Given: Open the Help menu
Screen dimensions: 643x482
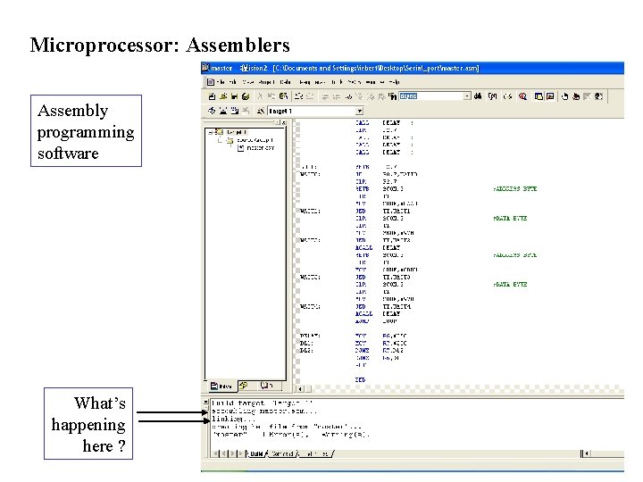Looking at the screenshot, I should (x=394, y=82).
